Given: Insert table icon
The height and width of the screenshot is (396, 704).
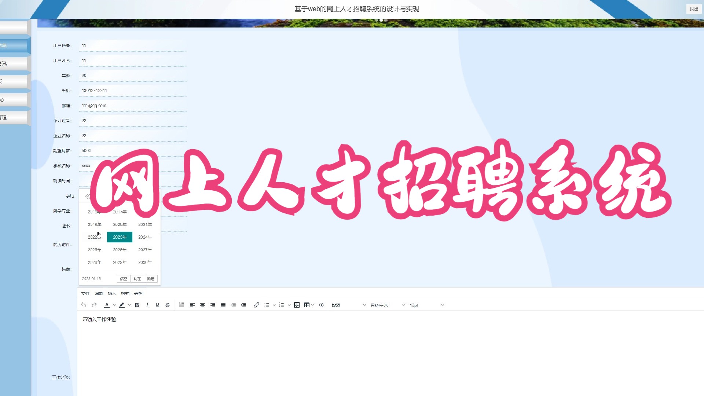Looking at the screenshot, I should point(307,305).
